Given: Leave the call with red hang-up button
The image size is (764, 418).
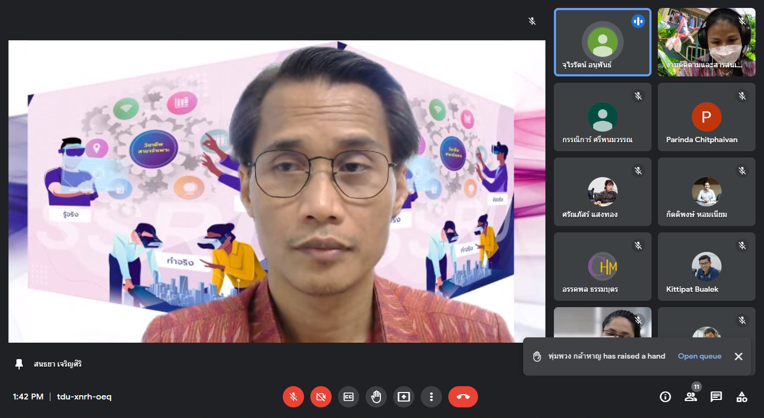Looking at the screenshot, I should [x=463, y=397].
